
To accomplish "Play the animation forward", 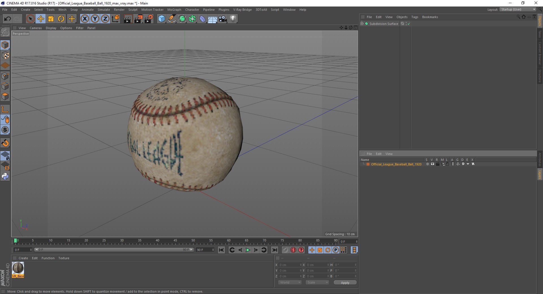I will click(x=248, y=250).
